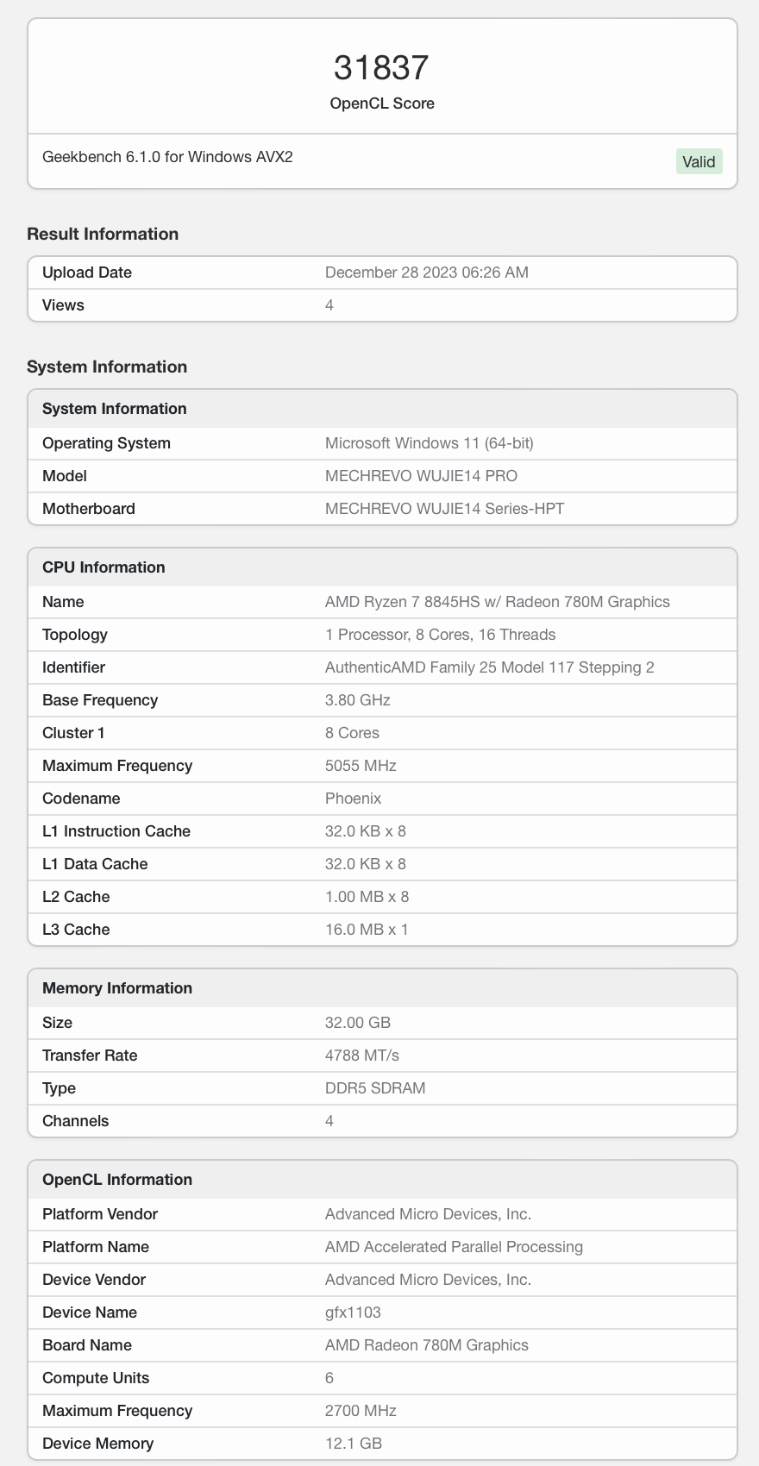
Task: Click the 'L1 Instruction Cache' label
Action: tap(116, 831)
